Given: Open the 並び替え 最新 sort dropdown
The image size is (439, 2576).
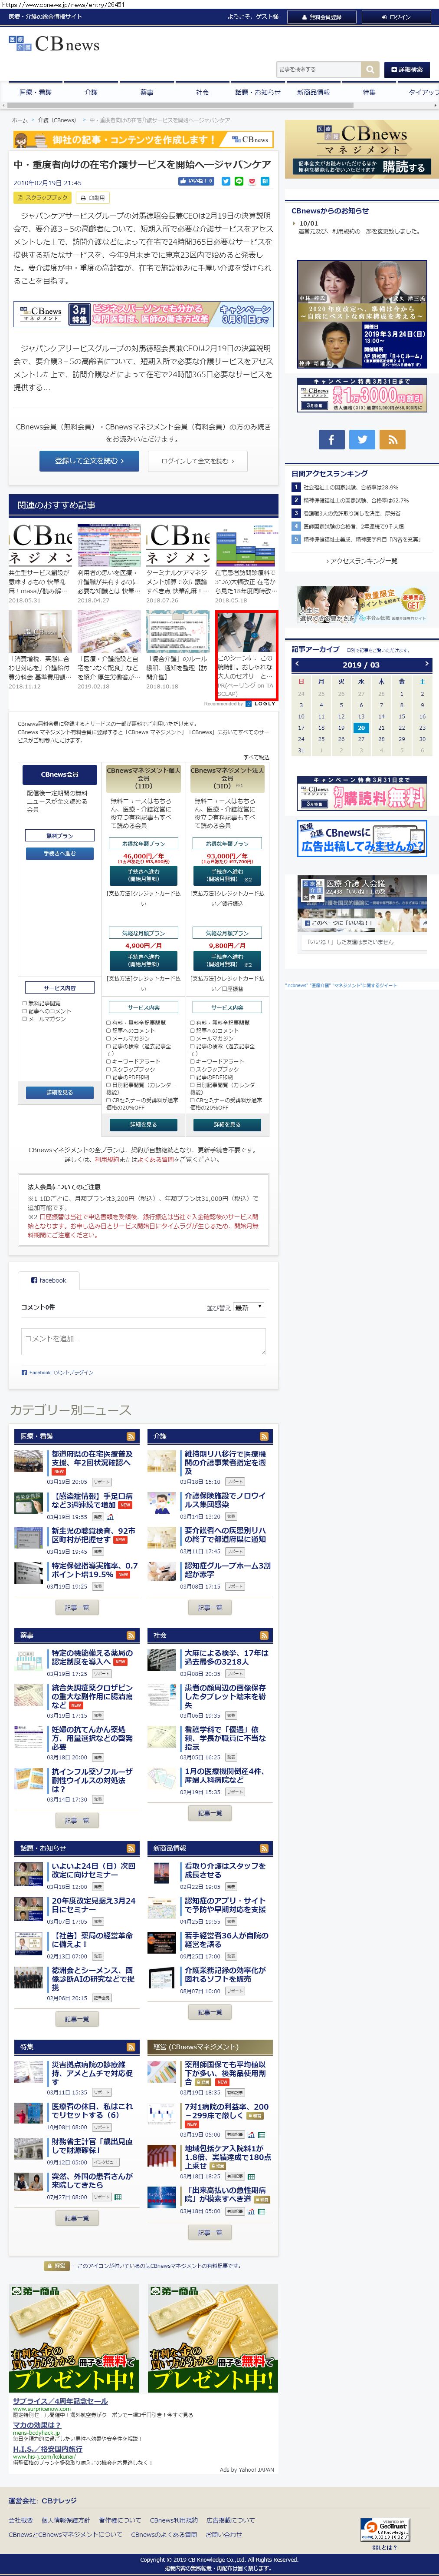Looking at the screenshot, I should pos(249,1307).
